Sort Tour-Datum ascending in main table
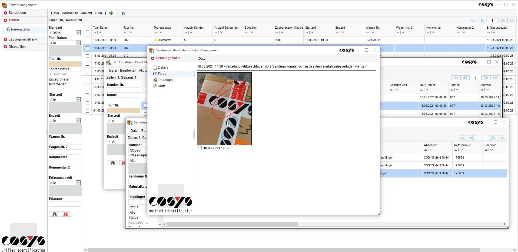The height and width of the screenshot is (252, 518). [x=95, y=32]
